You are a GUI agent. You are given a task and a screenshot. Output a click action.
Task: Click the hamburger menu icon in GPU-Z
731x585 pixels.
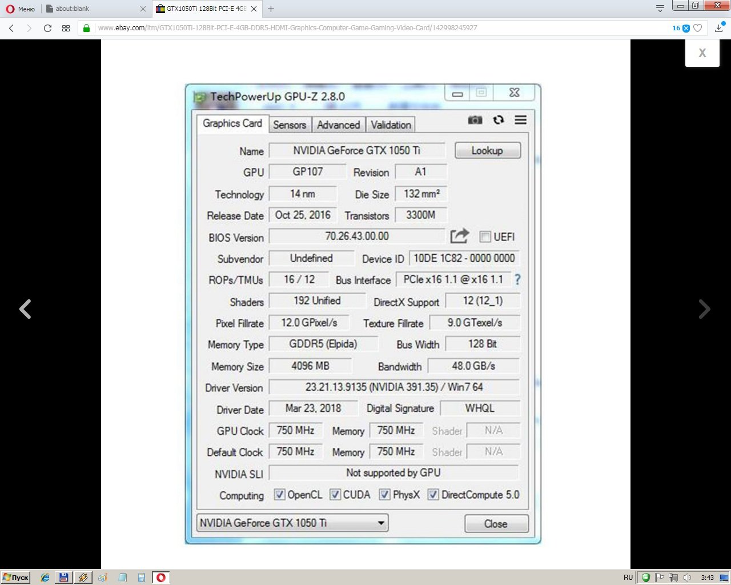coord(520,120)
